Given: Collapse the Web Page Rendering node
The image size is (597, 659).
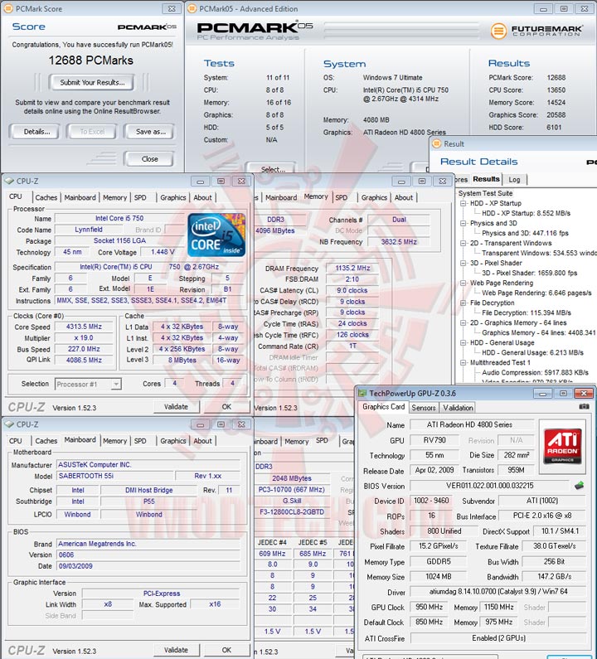Looking at the screenshot, I should (463, 283).
